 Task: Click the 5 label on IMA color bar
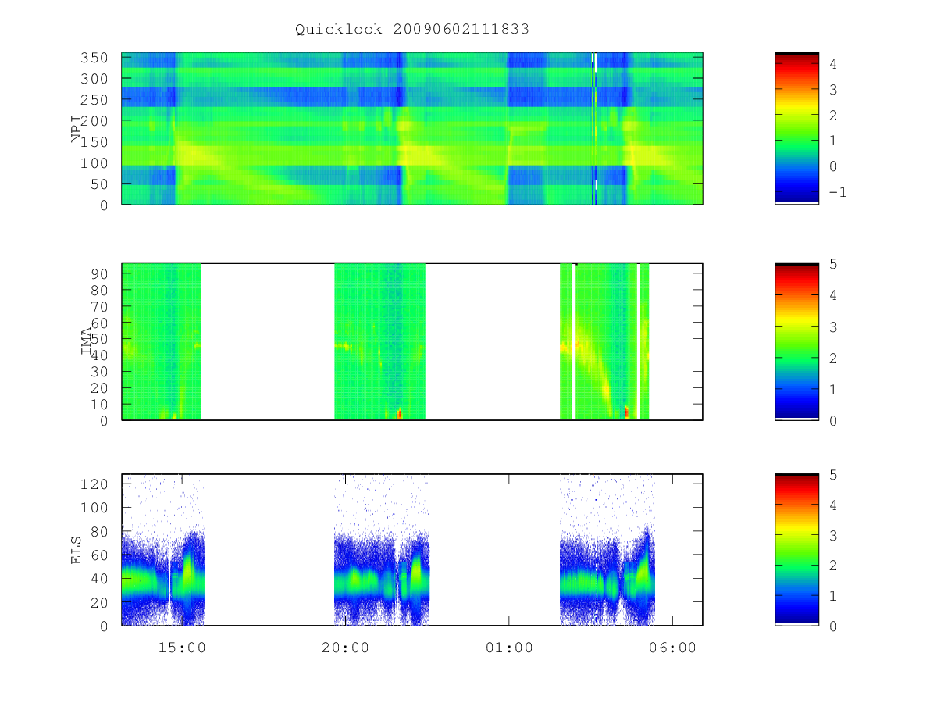coord(833,264)
